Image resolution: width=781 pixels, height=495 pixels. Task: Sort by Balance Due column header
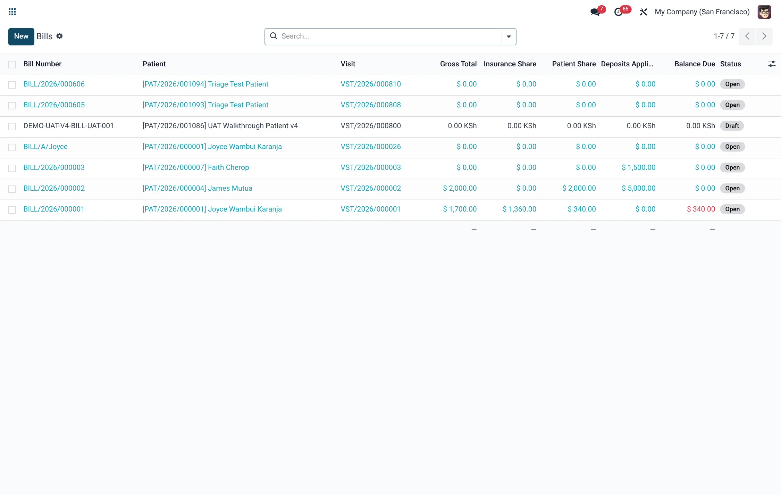click(x=695, y=64)
